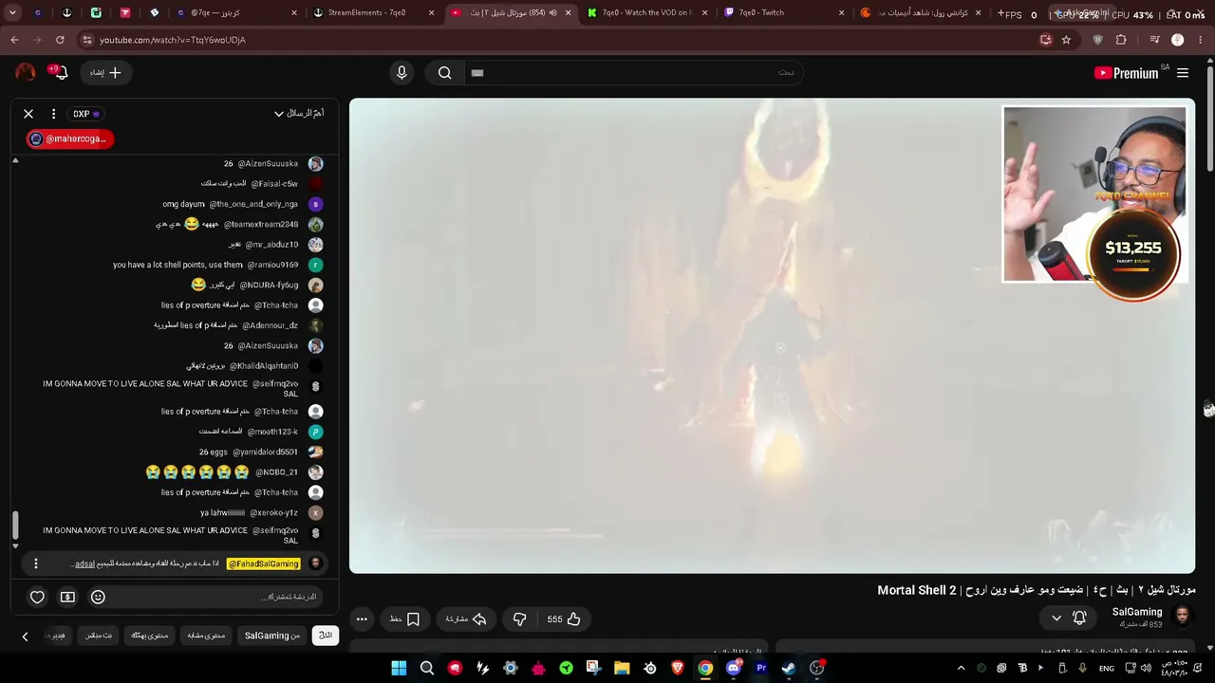
Task: Open pinned message options next to @FahadSalGaming
Action: pos(36,563)
